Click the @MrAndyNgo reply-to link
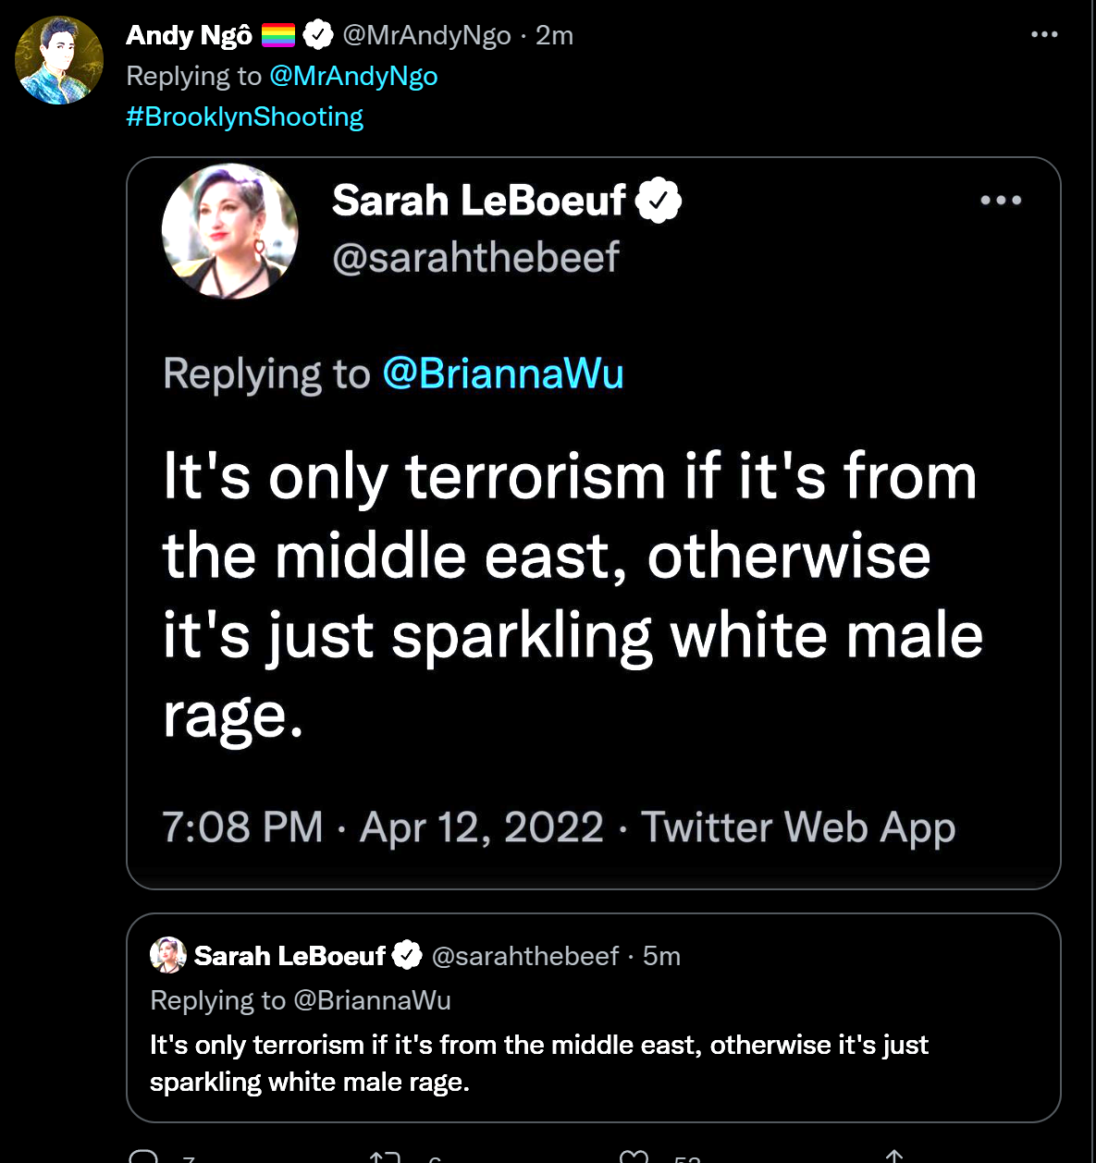The width and height of the screenshot is (1096, 1163). (353, 76)
